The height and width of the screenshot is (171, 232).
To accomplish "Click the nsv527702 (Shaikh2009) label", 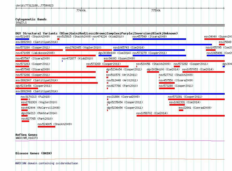I will (176, 75).
